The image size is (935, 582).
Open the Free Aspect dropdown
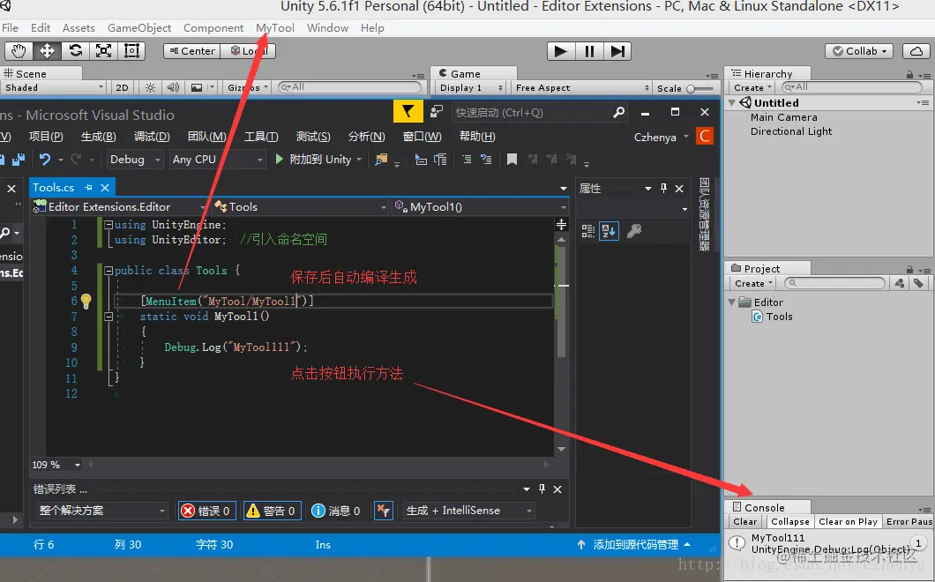tap(581, 87)
